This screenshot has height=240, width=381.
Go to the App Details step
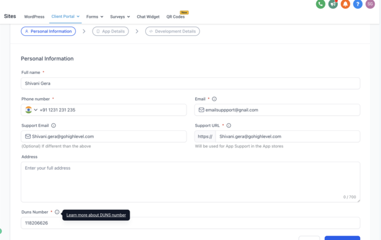(111, 31)
